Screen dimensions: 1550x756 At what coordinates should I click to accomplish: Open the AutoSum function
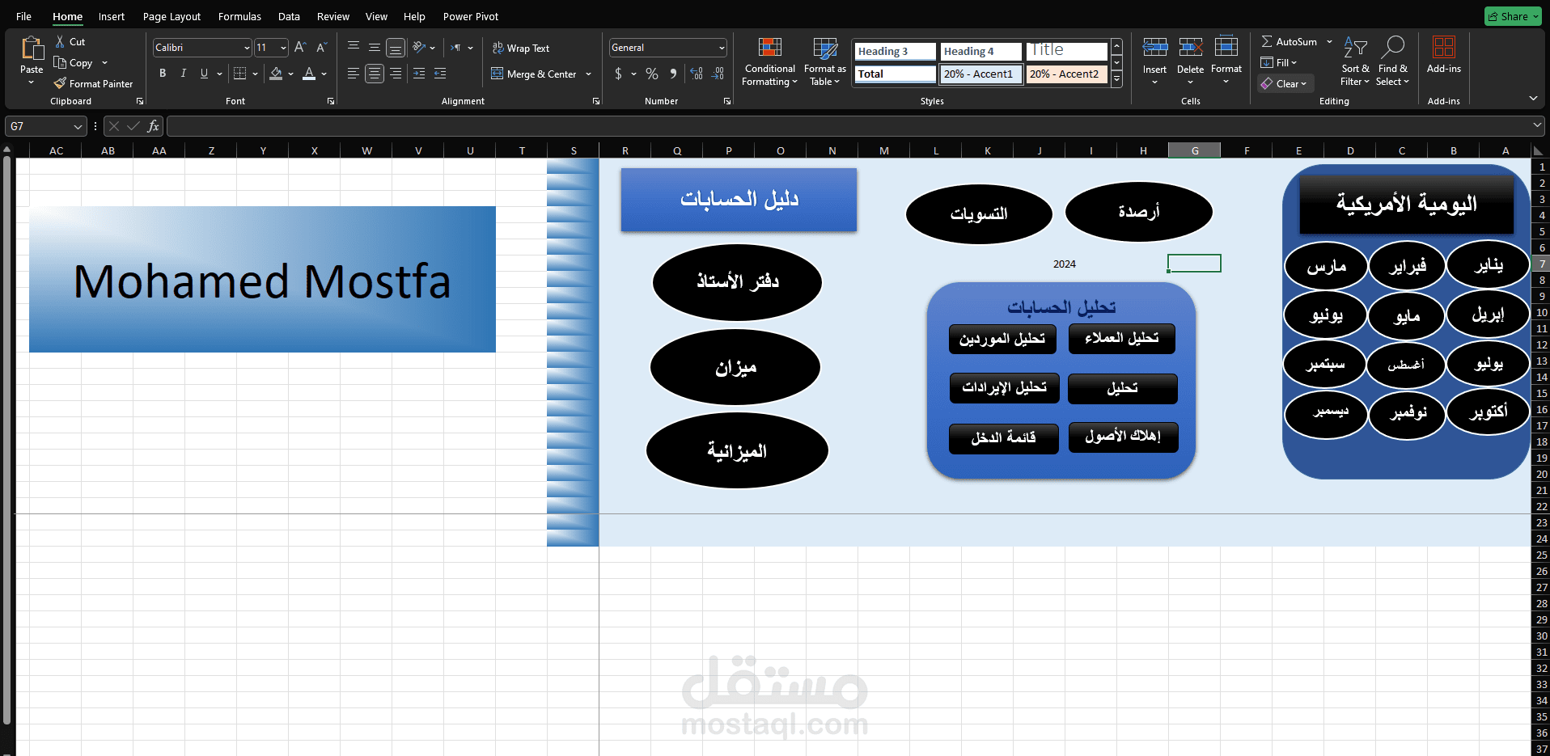[1289, 41]
